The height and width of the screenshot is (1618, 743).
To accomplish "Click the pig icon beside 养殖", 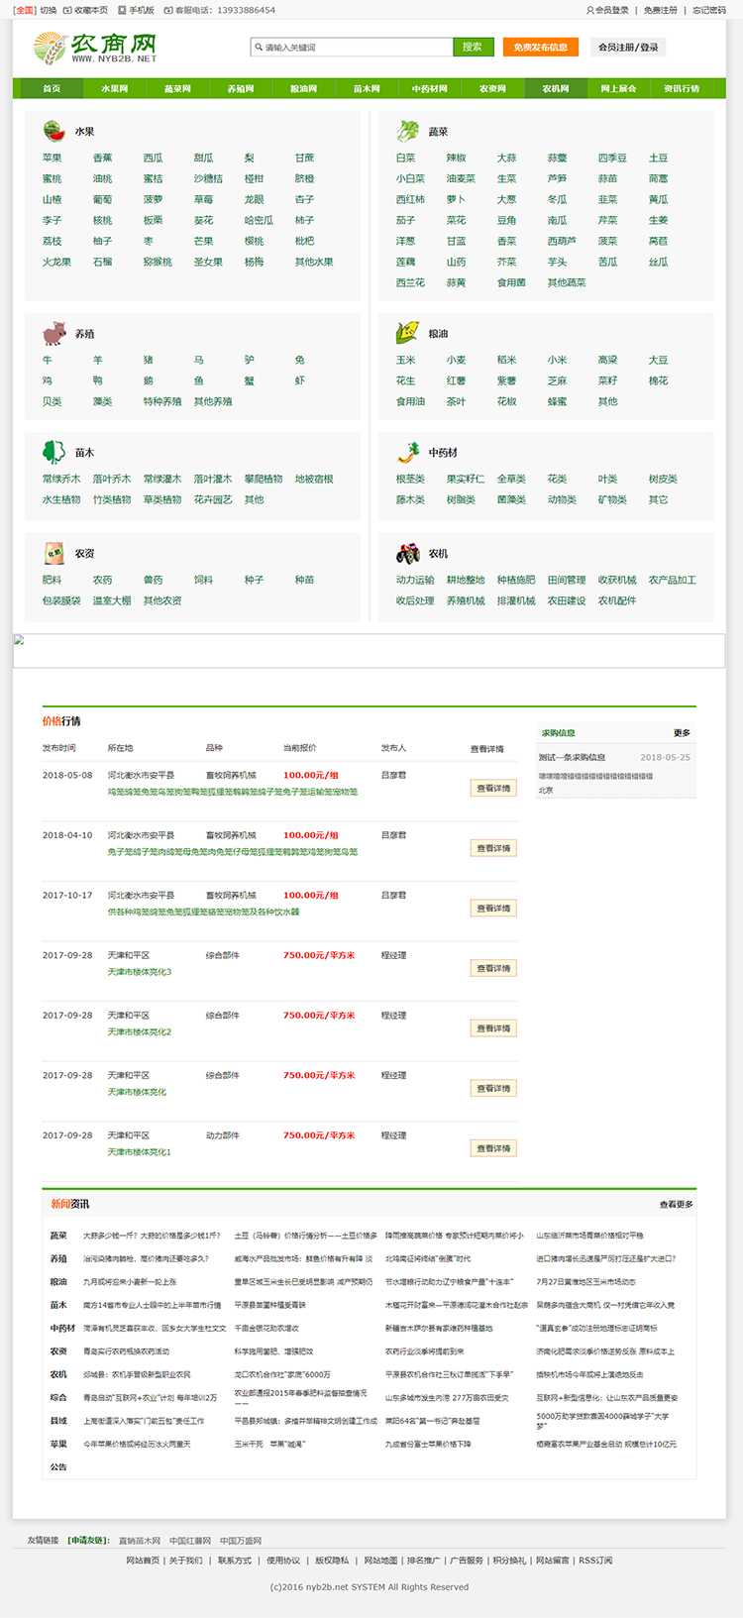I will (53, 334).
